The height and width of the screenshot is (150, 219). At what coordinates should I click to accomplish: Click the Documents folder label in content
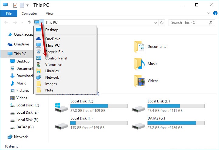pyautogui.click(x=157, y=47)
